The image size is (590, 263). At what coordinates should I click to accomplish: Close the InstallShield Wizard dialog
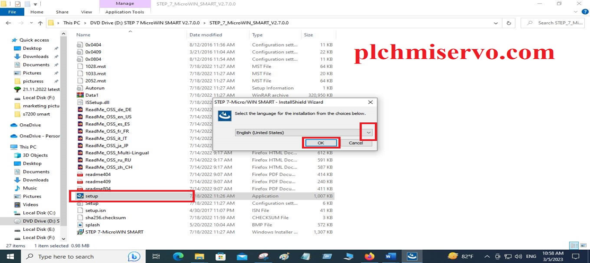click(x=370, y=102)
